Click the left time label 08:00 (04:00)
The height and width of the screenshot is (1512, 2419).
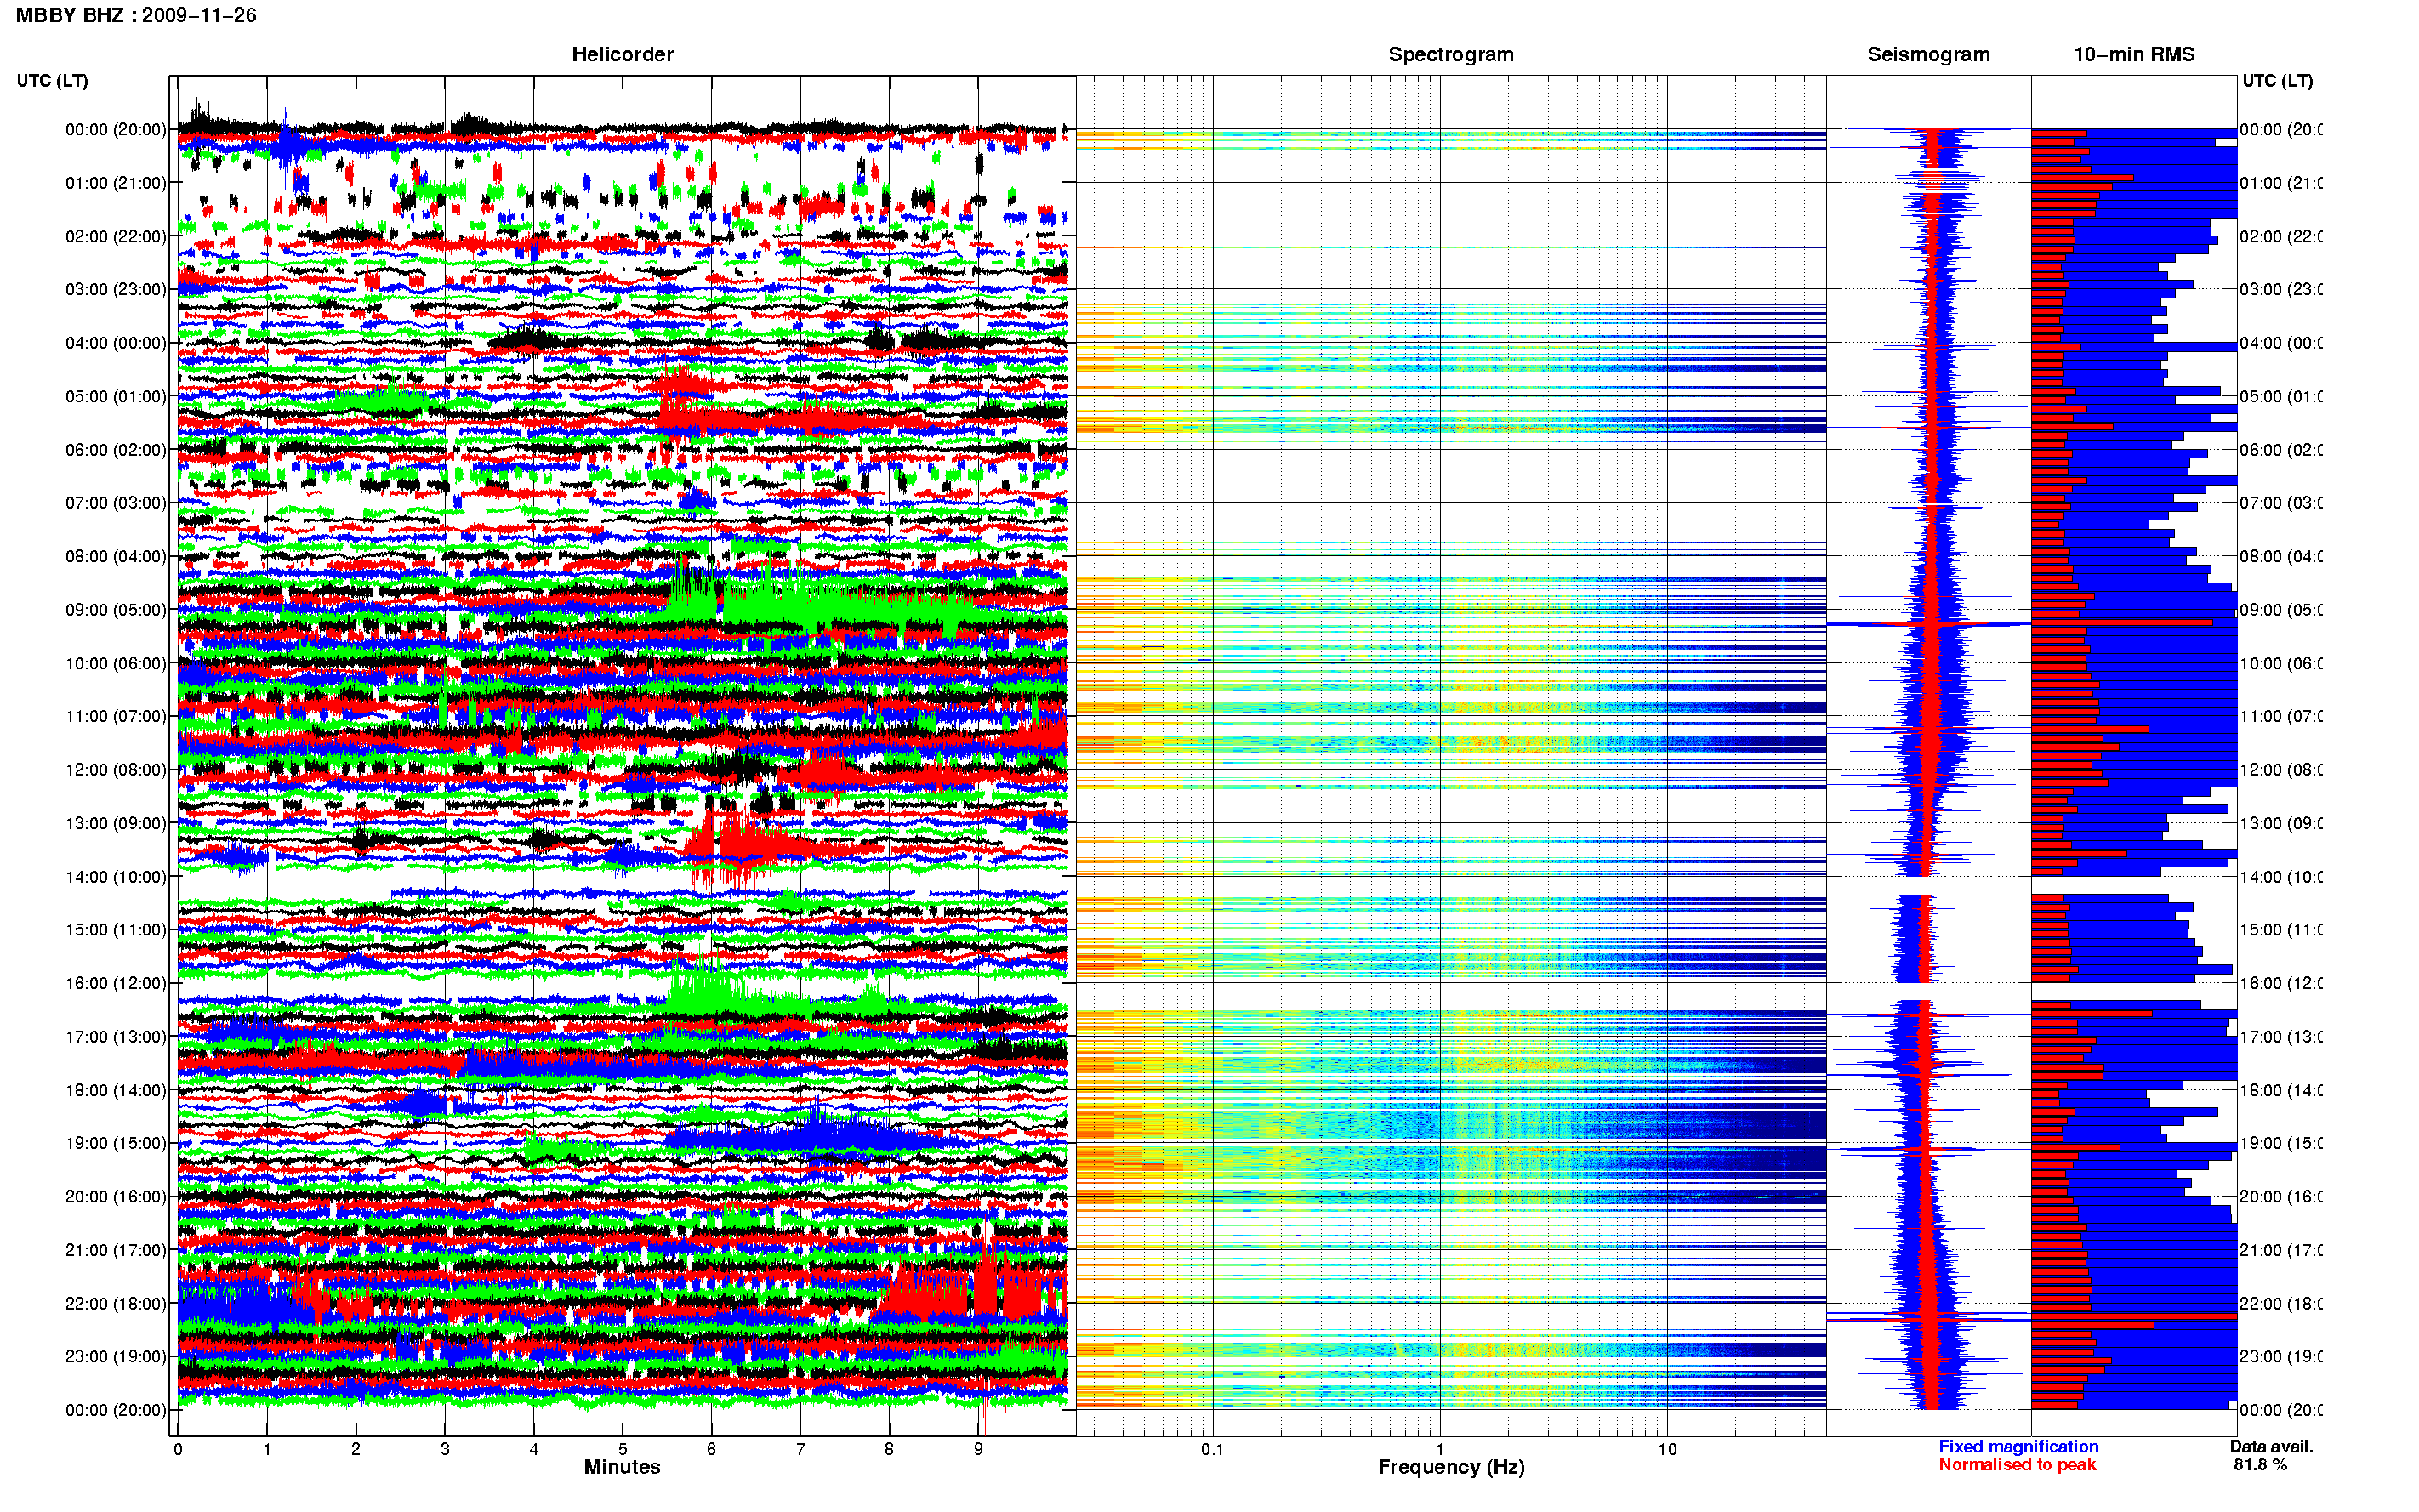(116, 556)
